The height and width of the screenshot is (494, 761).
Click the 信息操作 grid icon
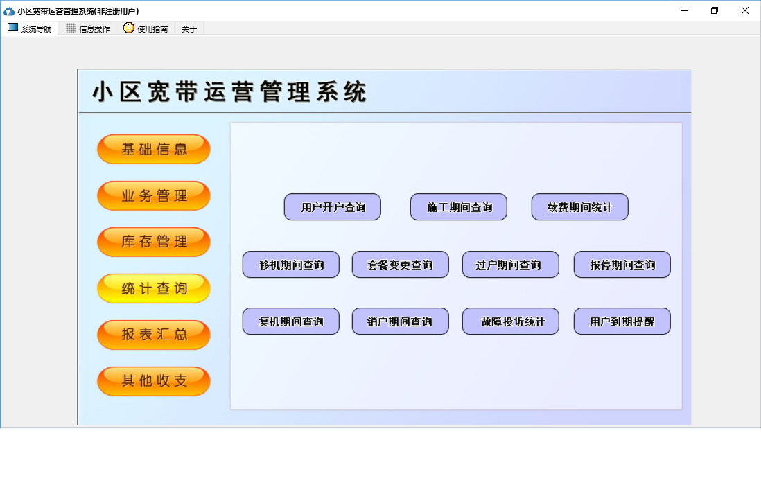(71, 28)
